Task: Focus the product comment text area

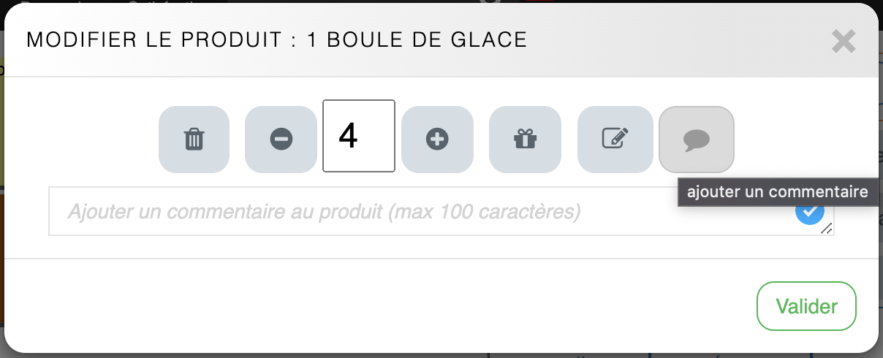Action: coord(365,212)
